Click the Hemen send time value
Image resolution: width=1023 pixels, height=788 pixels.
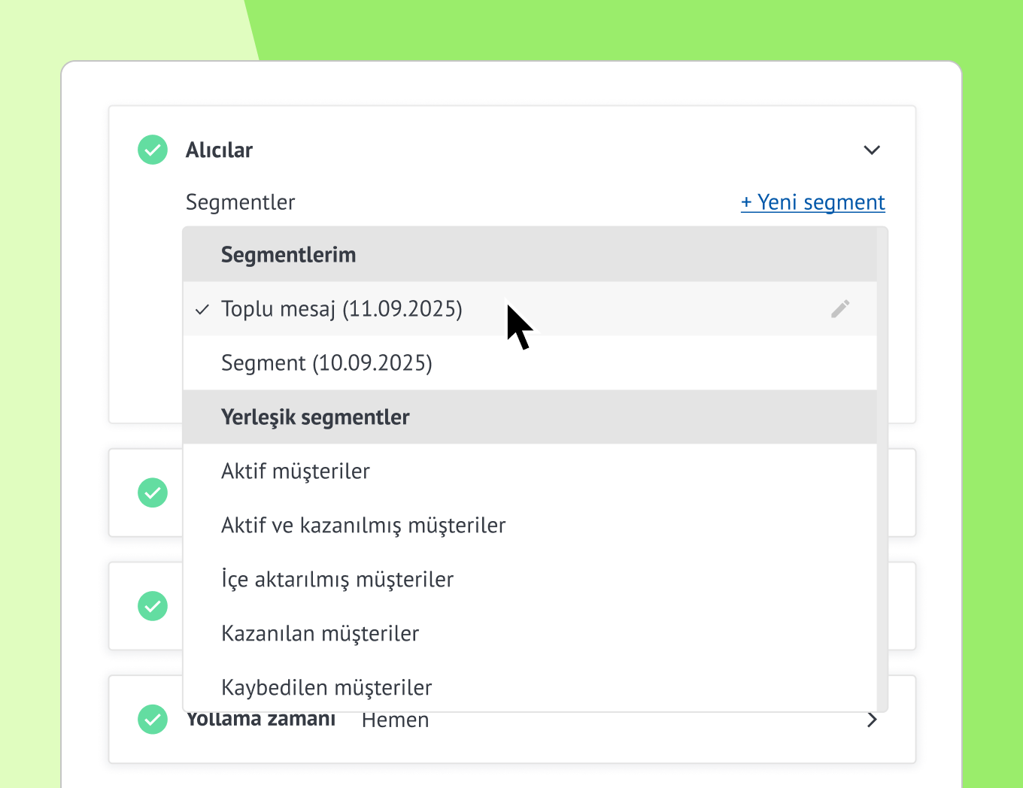click(395, 720)
